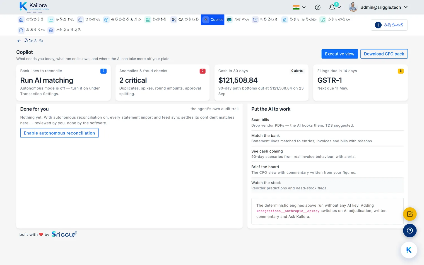Open the Cash in 30 days card
The width and height of the screenshot is (424, 265).
(x=261, y=83)
